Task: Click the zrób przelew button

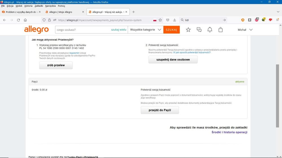Action: pyautogui.click(x=56, y=65)
